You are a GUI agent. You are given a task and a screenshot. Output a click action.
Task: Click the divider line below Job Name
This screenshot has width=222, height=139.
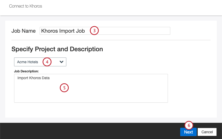pos(111,40)
